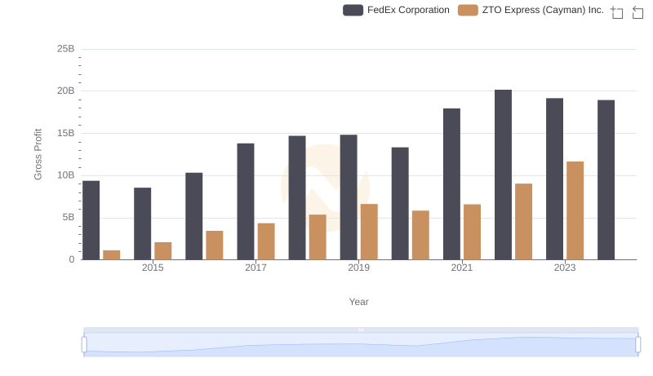This screenshot has height=376, width=653.
Task: Click the data zoom range preview area
Action: click(x=361, y=345)
